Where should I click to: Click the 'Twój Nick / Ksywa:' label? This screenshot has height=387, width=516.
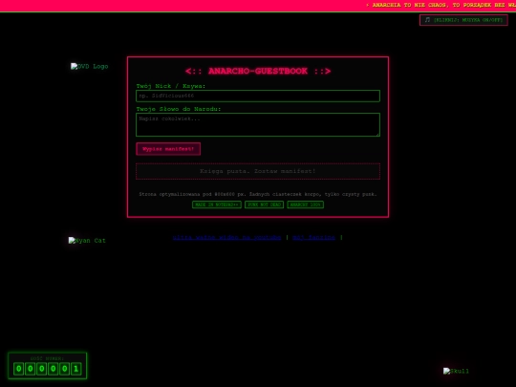tap(171, 86)
